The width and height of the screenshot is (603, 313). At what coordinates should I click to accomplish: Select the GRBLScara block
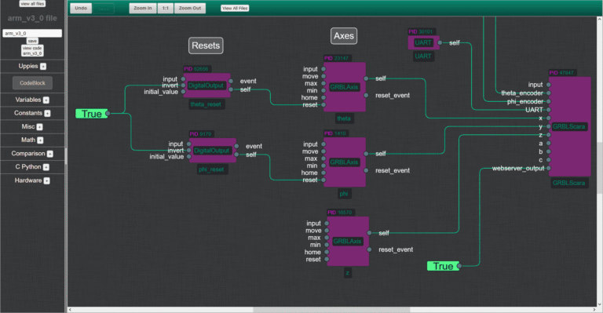coord(569,126)
